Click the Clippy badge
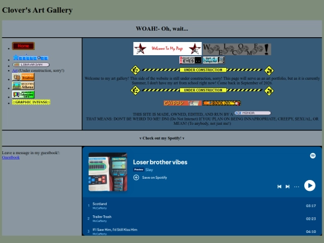Screen dimensions: 324x243 pos(182,103)
